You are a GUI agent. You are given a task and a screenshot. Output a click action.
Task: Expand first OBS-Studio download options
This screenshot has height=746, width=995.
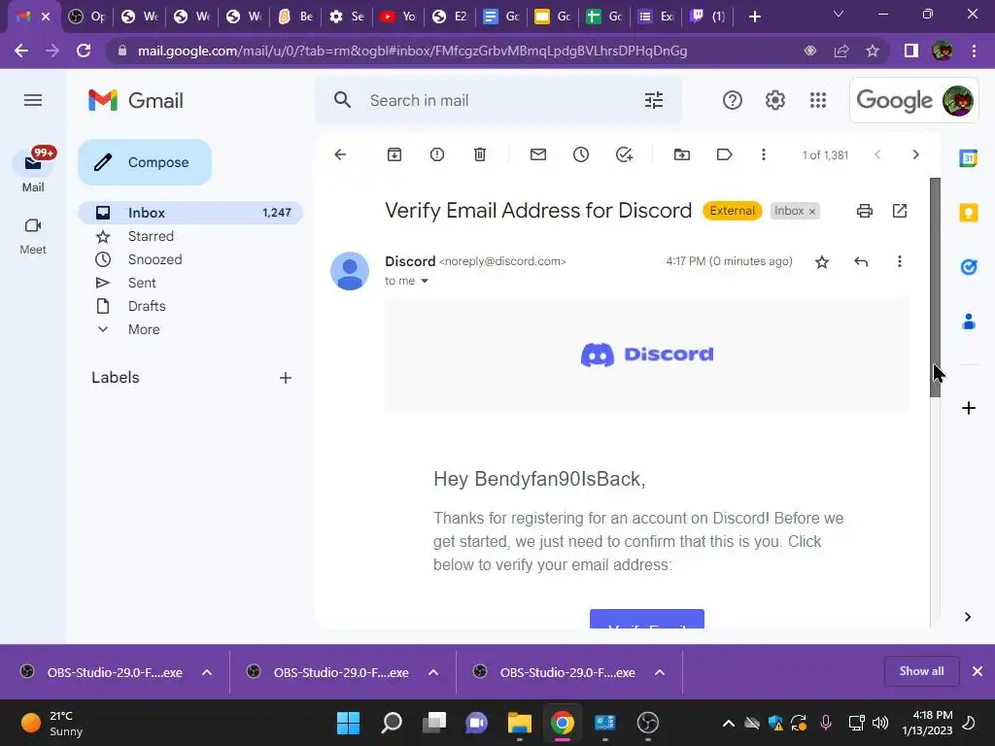[x=207, y=672]
